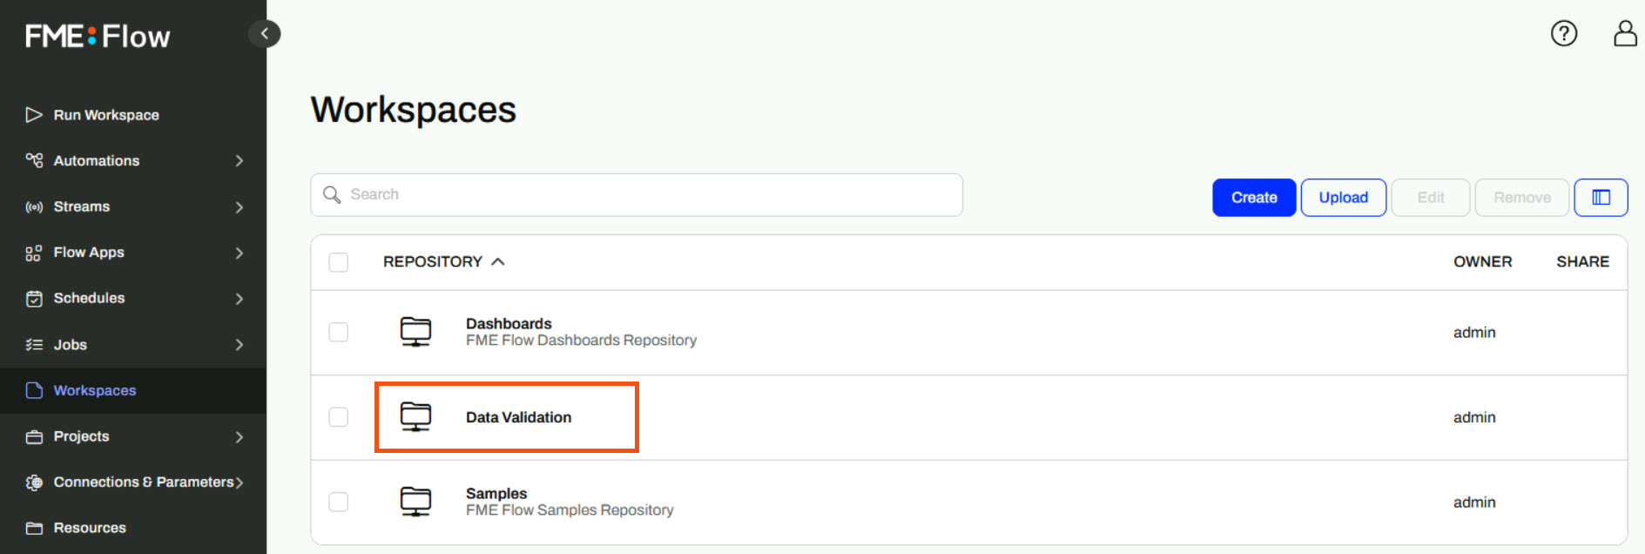Viewport: 1645px width, 554px height.
Task: Open the help question mark icon
Action: pyautogui.click(x=1564, y=34)
